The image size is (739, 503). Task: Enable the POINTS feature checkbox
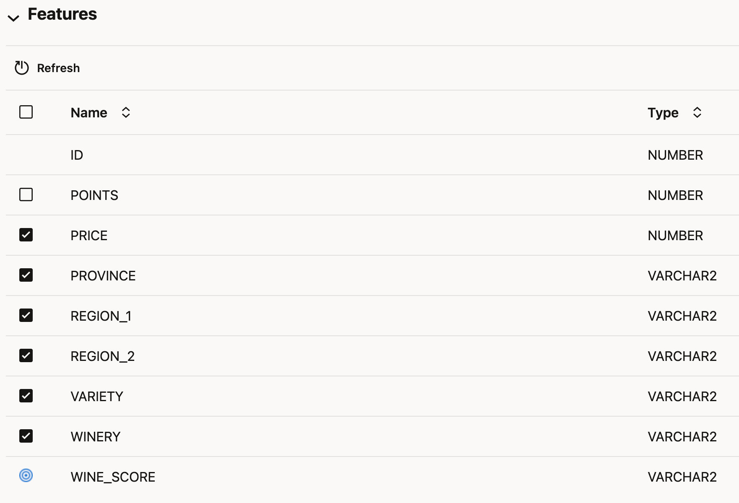[26, 195]
